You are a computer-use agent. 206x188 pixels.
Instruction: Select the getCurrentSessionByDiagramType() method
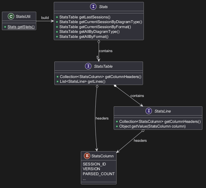(x=101, y=22)
